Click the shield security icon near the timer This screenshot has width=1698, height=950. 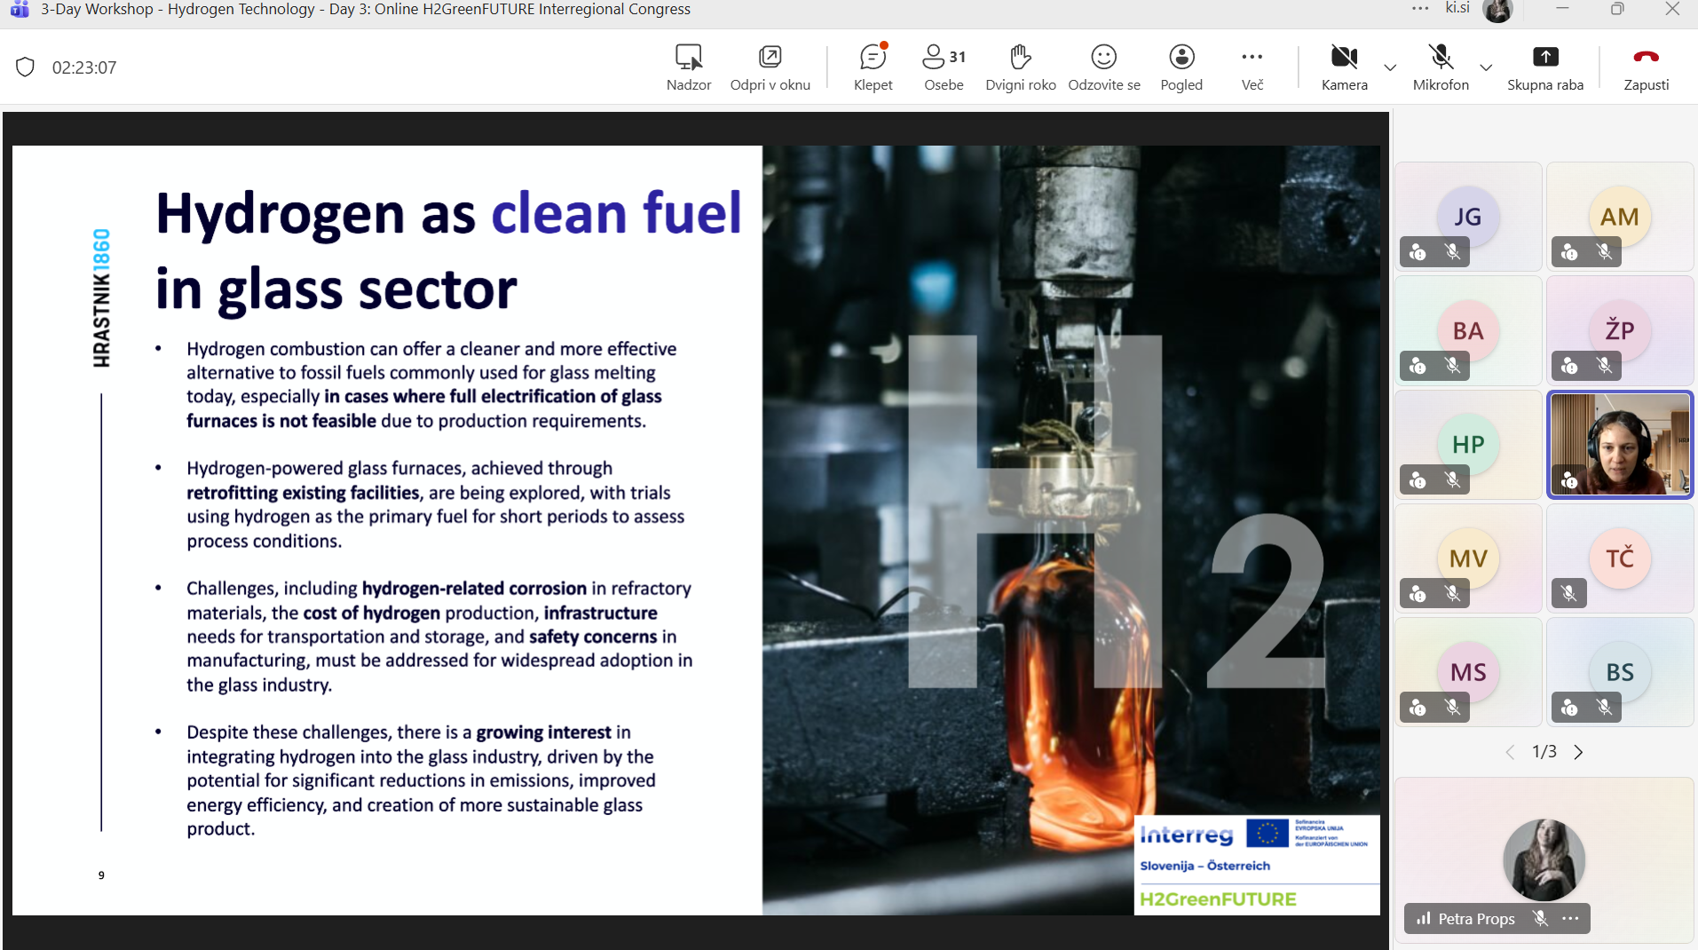tap(25, 67)
